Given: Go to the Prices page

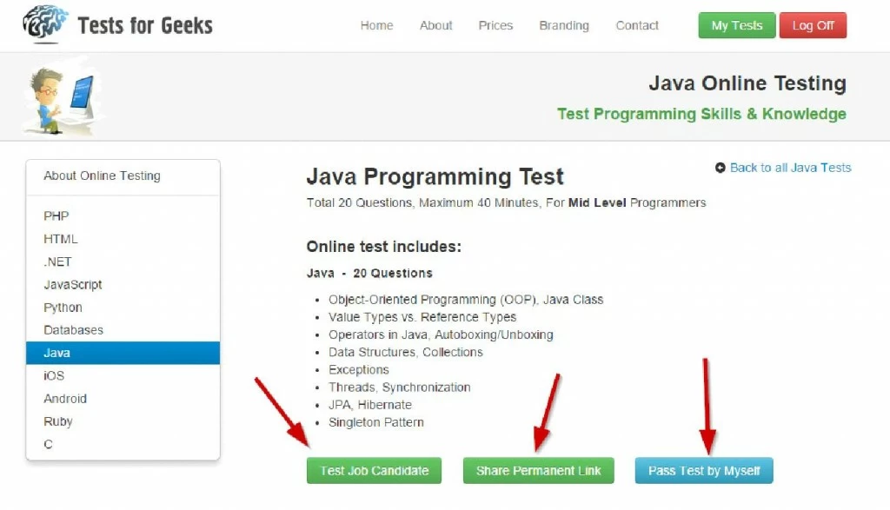Looking at the screenshot, I should pyautogui.click(x=495, y=25).
